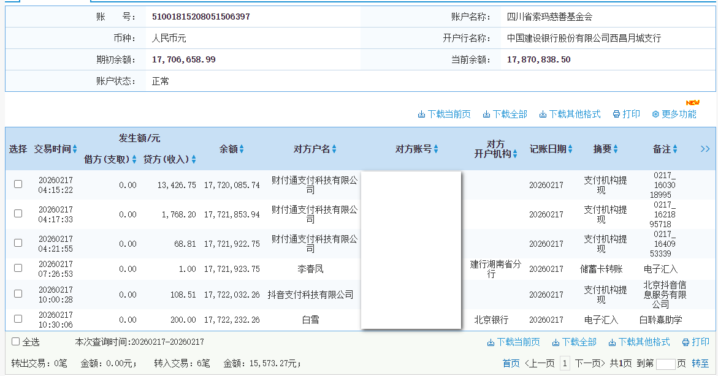Sort by 记账日期 column arrows

pos(570,149)
